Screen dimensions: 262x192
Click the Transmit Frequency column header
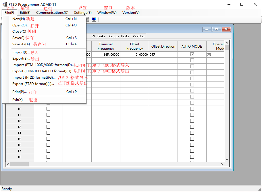click(106, 46)
